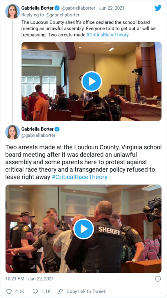
Task: Click lower @gabriellaborter handle
Action: point(39,135)
